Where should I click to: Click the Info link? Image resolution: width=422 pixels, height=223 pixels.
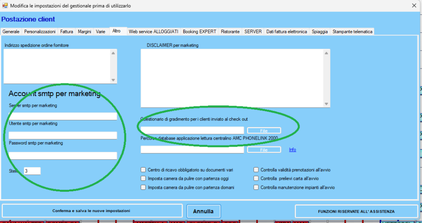pyautogui.click(x=292, y=150)
